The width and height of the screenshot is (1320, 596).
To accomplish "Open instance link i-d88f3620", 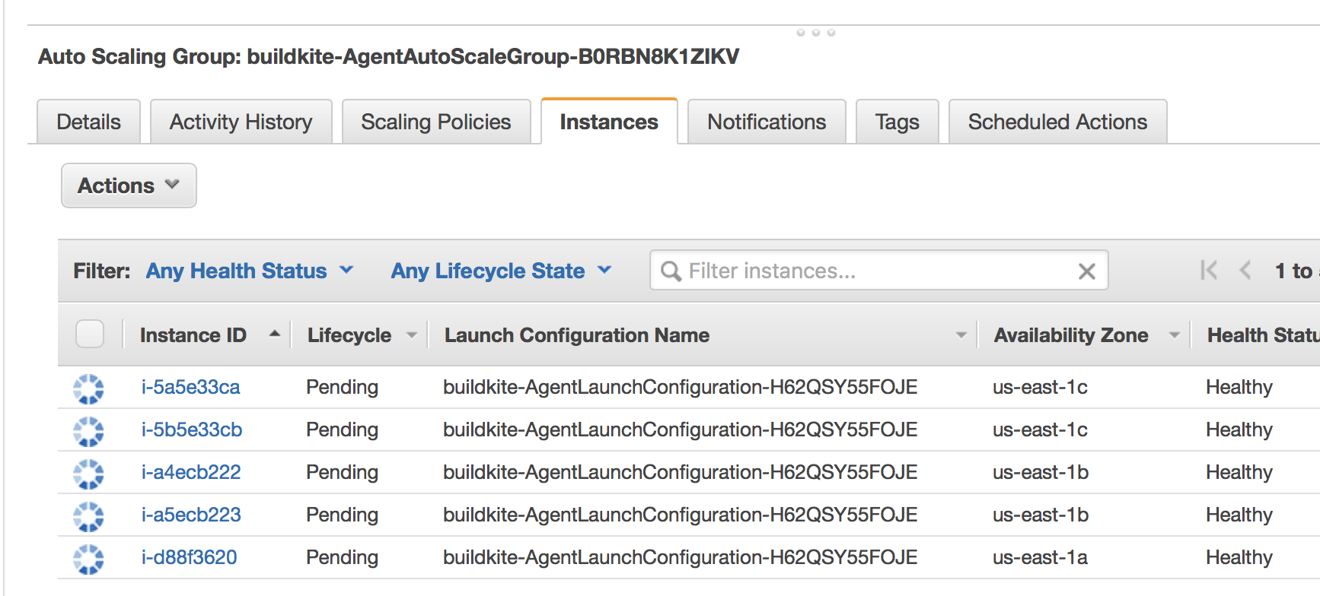I will 189,557.
